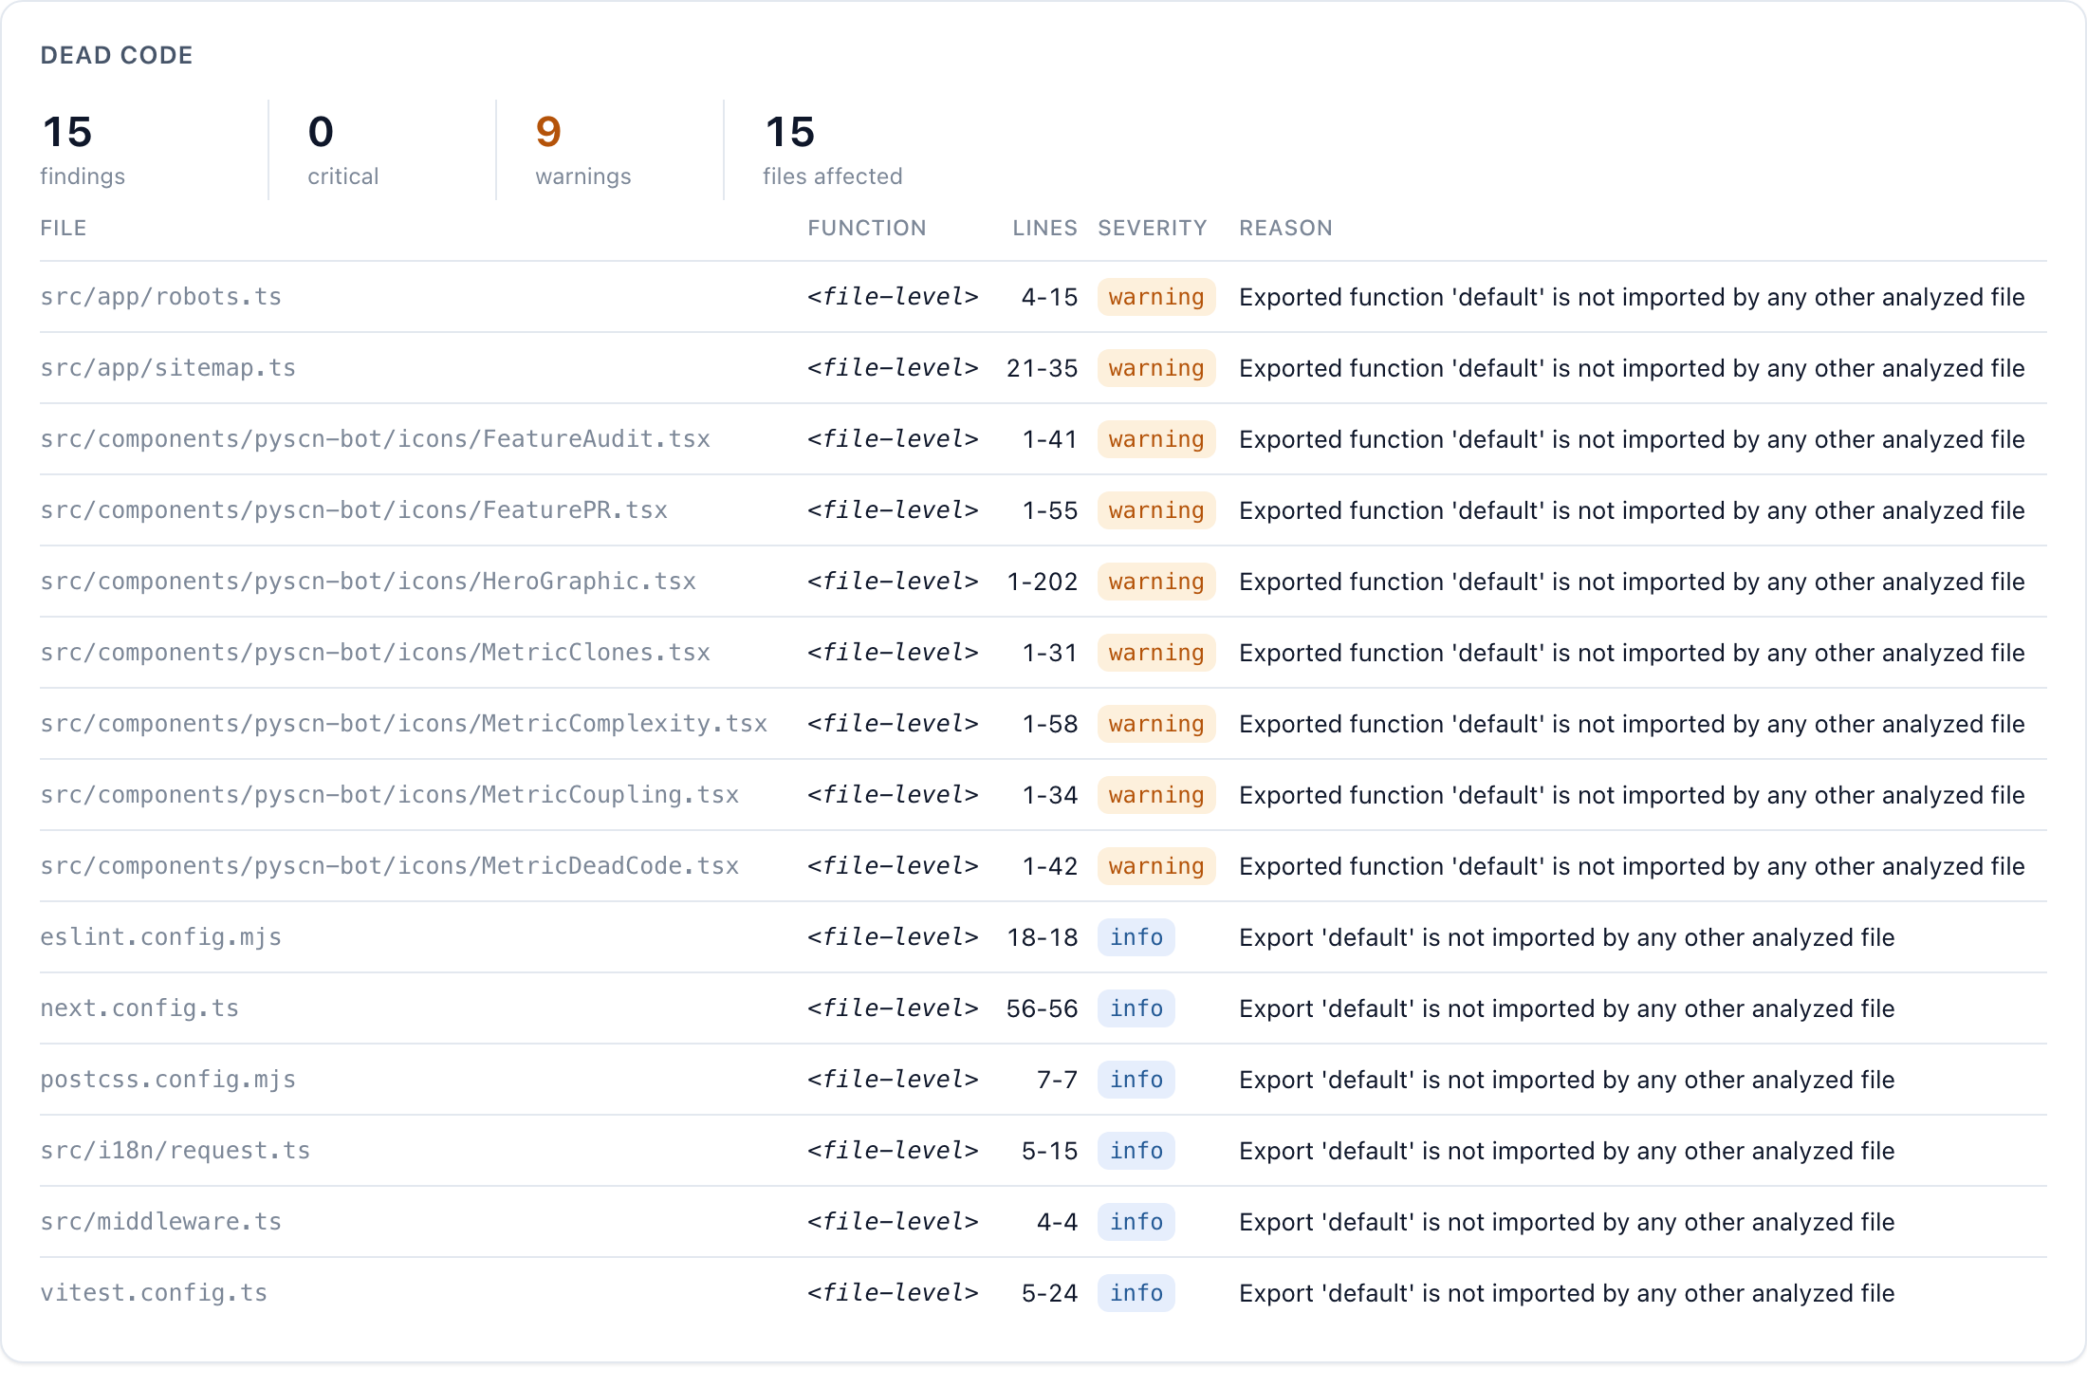Select the FeaturePR.tsx file path
Viewport: 2087px width, 1387px height.
(354, 510)
